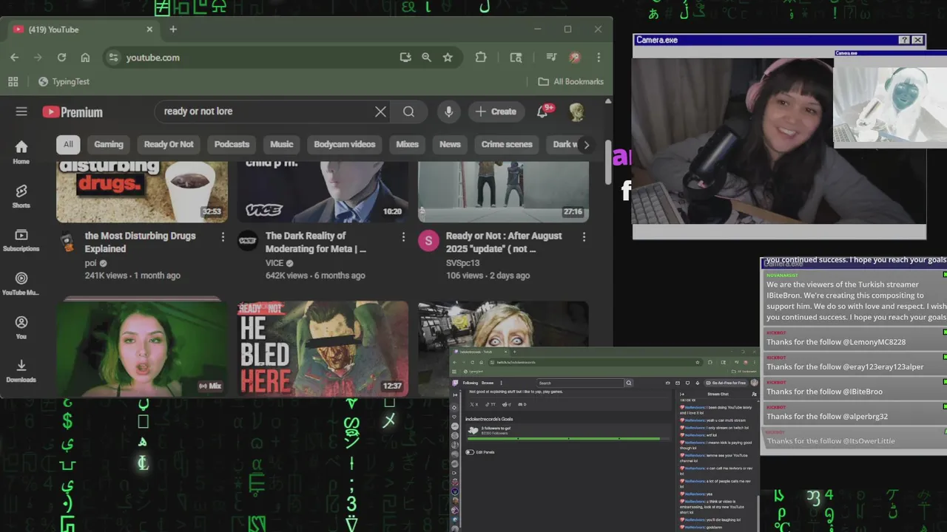The image size is (947, 532).
Task: Select the Bodycam videos filter chip
Action: 344,145
